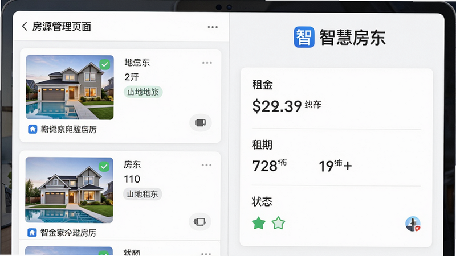Open the more options menu in the header
This screenshot has width=456, height=256.
(213, 27)
